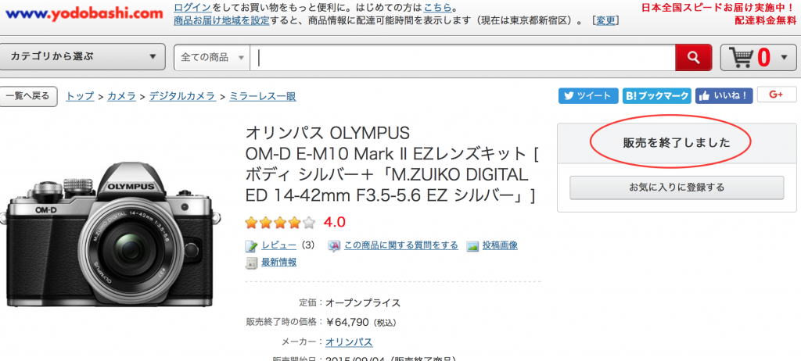Open the 投稿画像 posted images link
Screen dimensions: 801x361
[500, 245]
